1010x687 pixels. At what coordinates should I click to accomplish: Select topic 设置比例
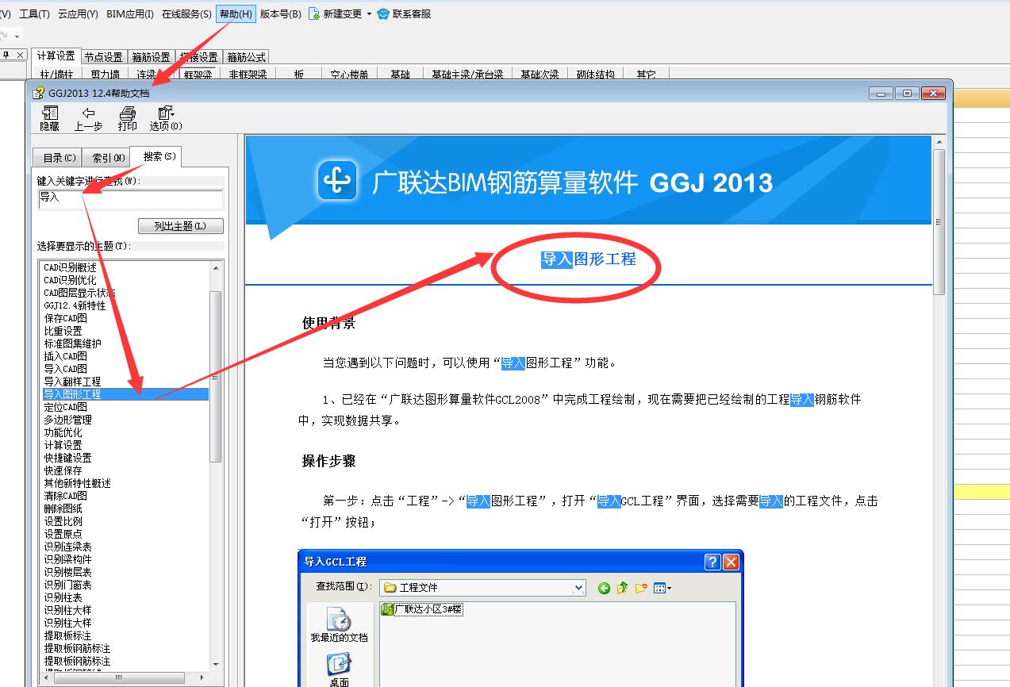tap(63, 521)
